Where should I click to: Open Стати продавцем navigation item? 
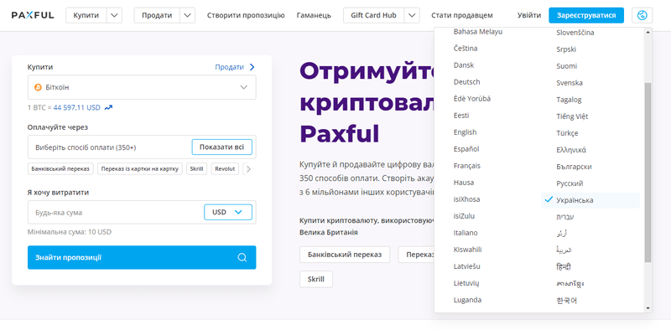[x=462, y=15]
